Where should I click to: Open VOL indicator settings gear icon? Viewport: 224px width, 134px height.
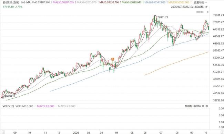tap(203, 106)
